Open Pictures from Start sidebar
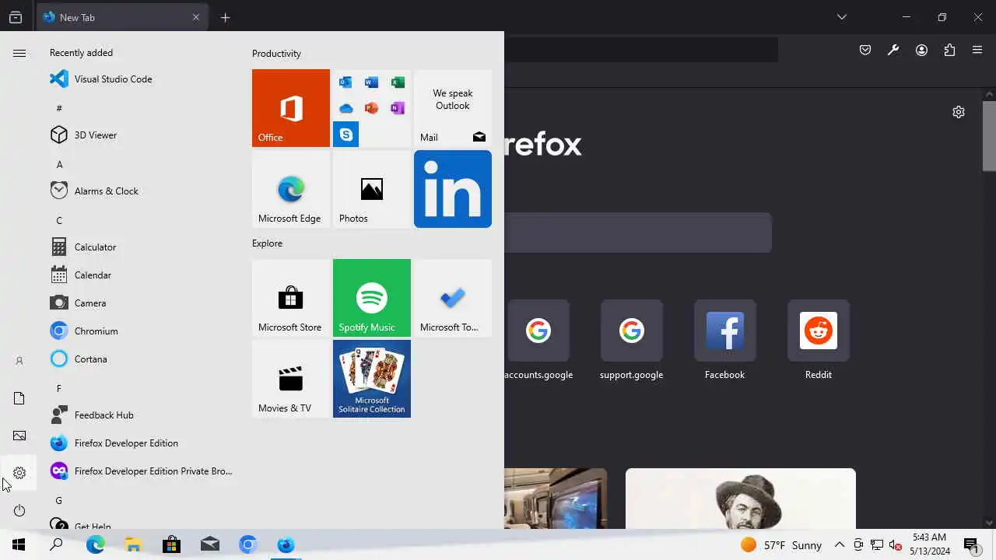This screenshot has height=560, width=996. (x=19, y=436)
